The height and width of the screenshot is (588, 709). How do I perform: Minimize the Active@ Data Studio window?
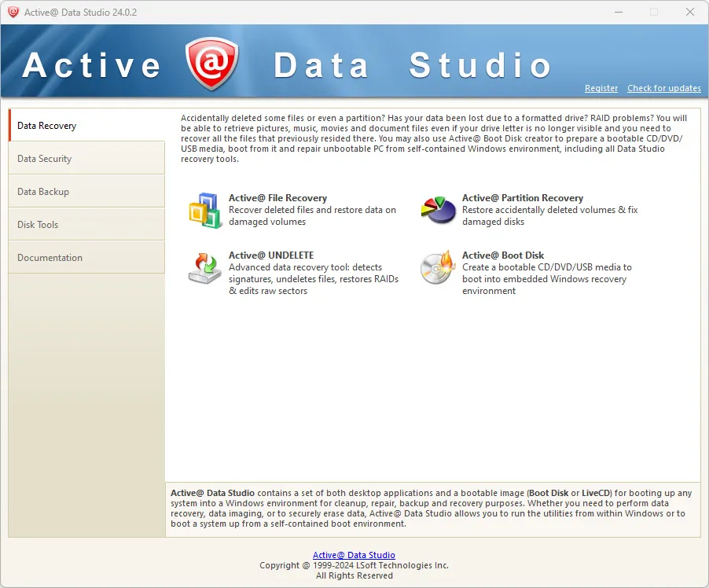(x=619, y=13)
